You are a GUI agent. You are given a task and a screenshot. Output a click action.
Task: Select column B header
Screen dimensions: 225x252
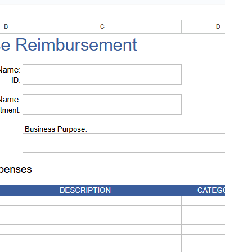coord(11,26)
